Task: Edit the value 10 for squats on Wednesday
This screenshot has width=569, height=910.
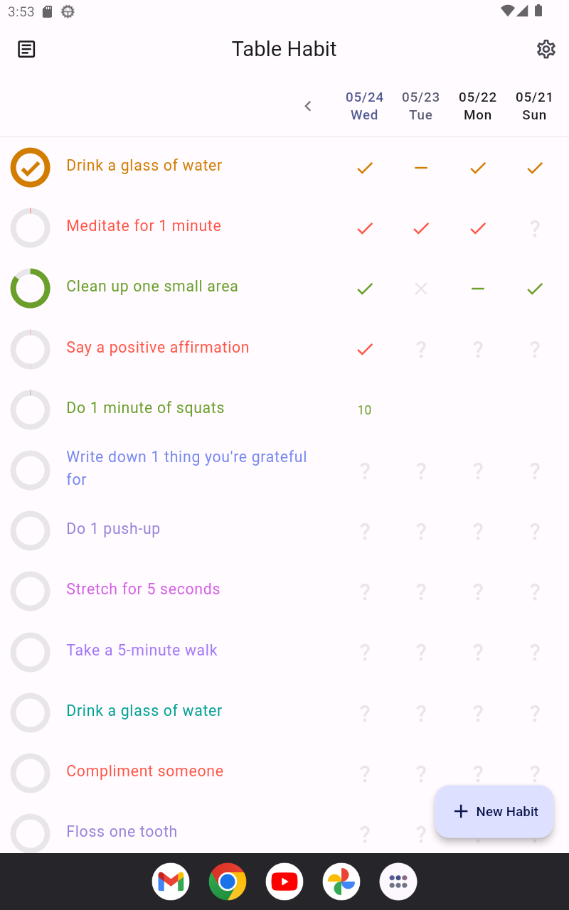Action: pos(365,409)
